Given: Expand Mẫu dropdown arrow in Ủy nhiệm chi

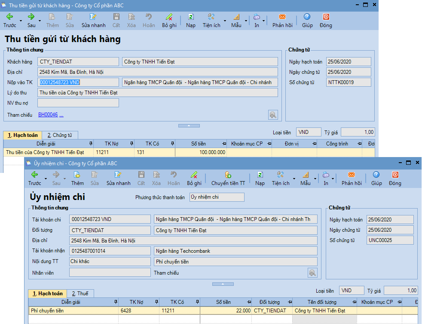Looking at the screenshot, I should click(x=315, y=179).
